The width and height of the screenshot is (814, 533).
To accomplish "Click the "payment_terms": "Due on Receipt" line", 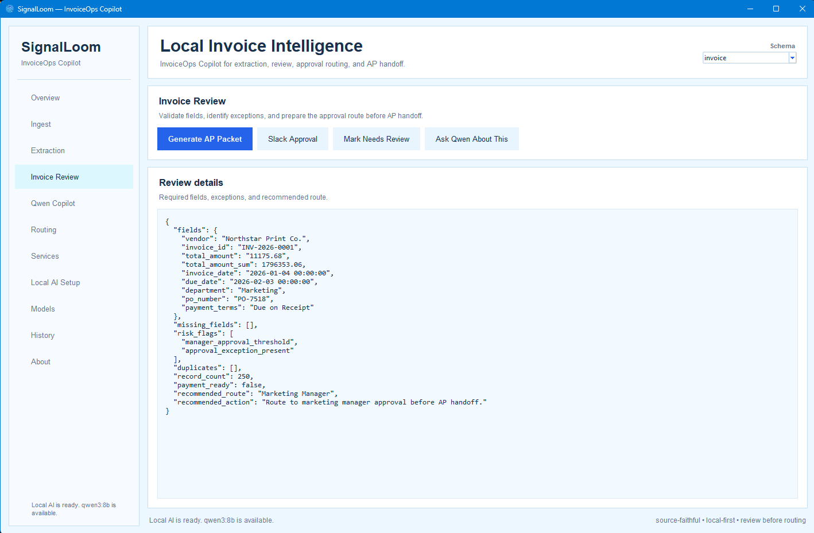I will [x=248, y=308].
